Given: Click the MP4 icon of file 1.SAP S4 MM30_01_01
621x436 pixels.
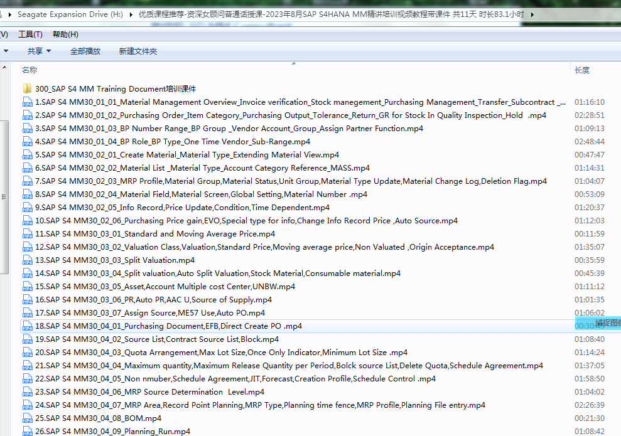Looking at the screenshot, I should point(27,102).
